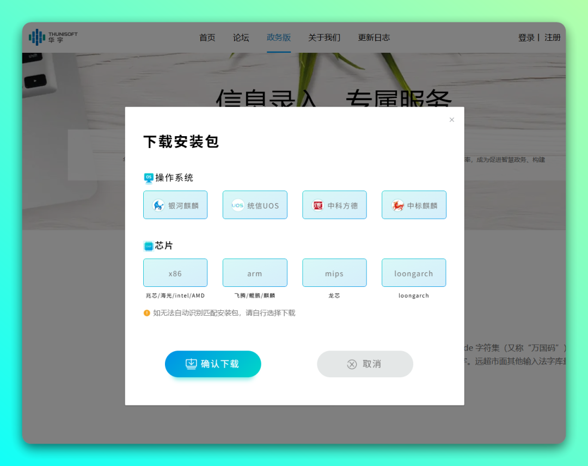Select the x86 chip option

[175, 273]
